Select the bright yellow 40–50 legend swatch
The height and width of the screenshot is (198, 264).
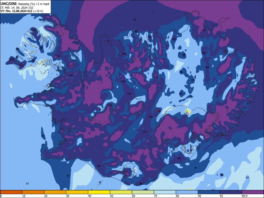pyautogui.click(x=99, y=192)
